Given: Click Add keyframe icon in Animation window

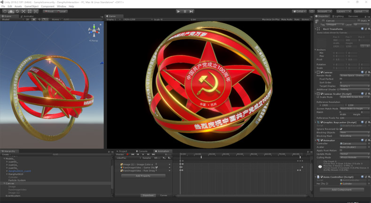Looking at the screenshot, I should click(x=164, y=158).
